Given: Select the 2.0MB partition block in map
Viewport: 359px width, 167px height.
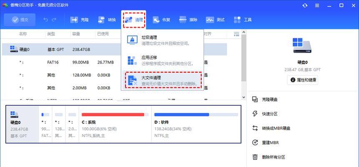Looking at the screenshot, I should [x=72, y=124].
